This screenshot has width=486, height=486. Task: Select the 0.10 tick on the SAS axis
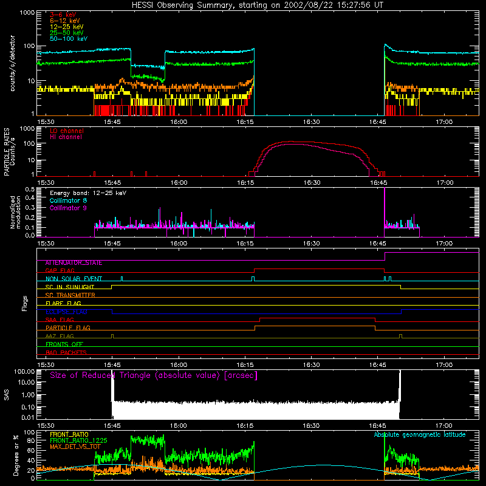click(x=28, y=407)
